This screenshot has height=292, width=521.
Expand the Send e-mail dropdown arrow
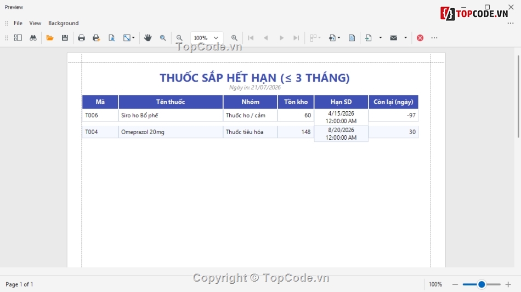coord(405,38)
